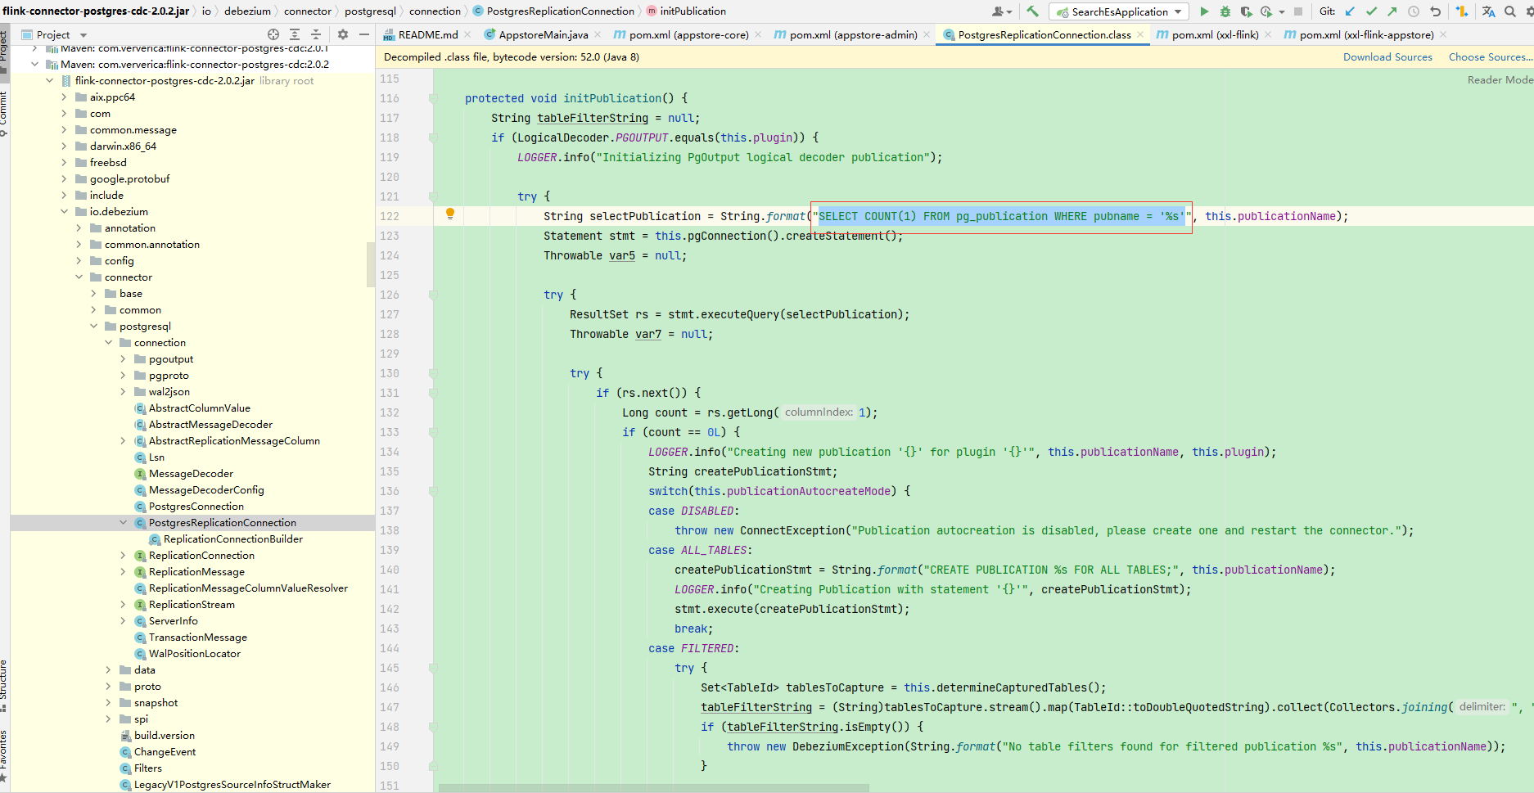Collapse all nodes in the Project tree

click(317, 35)
